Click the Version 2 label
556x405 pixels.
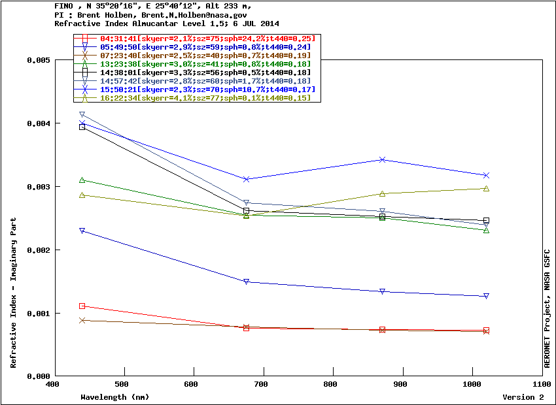click(523, 397)
